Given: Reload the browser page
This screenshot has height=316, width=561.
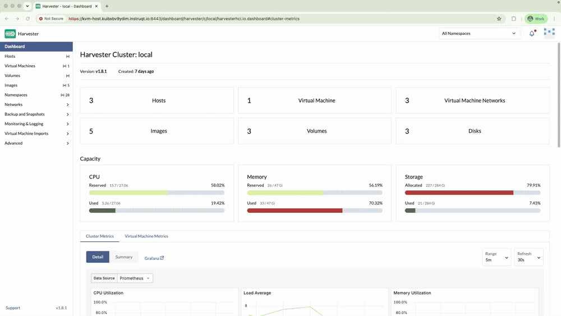Looking at the screenshot, I should click(x=27, y=19).
